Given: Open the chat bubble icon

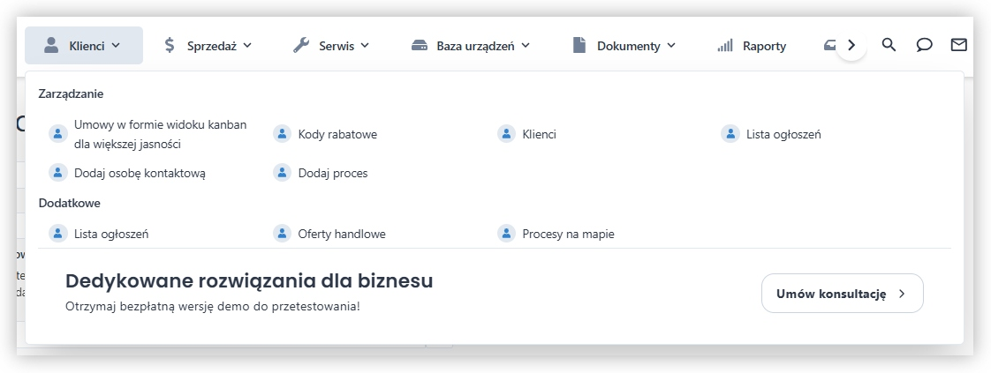Looking at the screenshot, I should (x=924, y=45).
